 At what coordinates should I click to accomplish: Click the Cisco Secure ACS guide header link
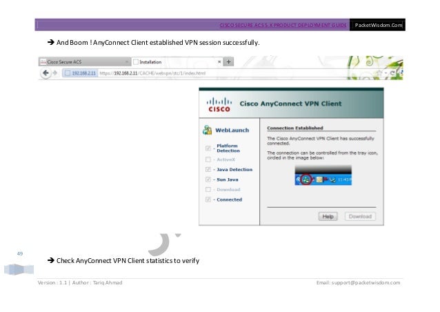(x=283, y=25)
